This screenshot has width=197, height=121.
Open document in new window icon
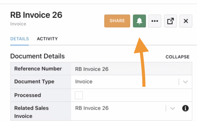click(170, 21)
